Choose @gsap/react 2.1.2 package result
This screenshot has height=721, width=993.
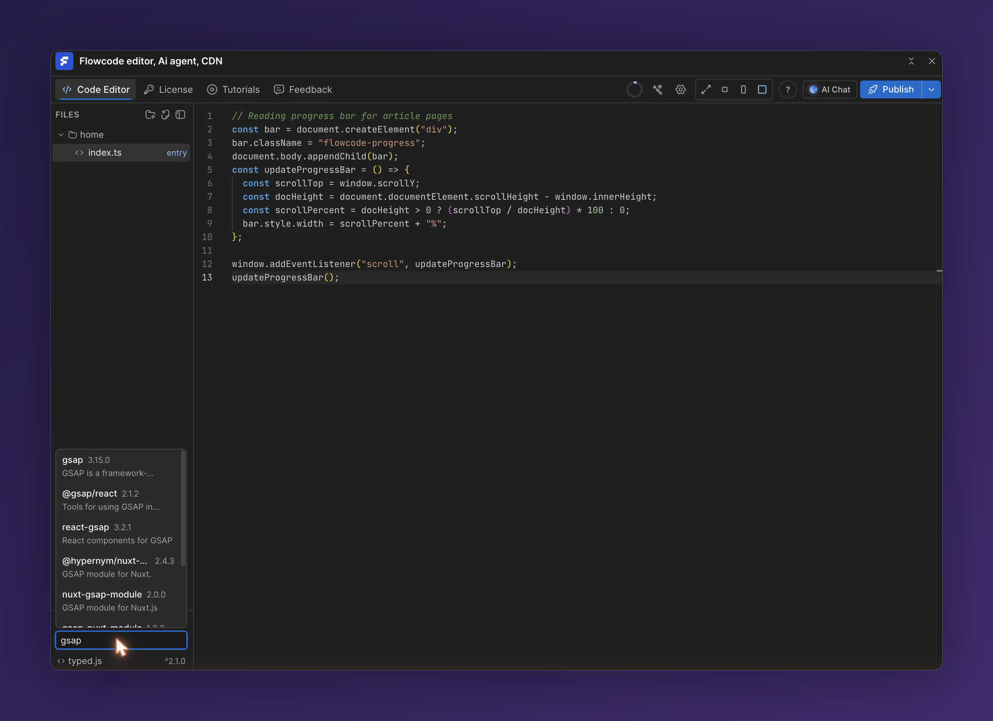point(119,499)
